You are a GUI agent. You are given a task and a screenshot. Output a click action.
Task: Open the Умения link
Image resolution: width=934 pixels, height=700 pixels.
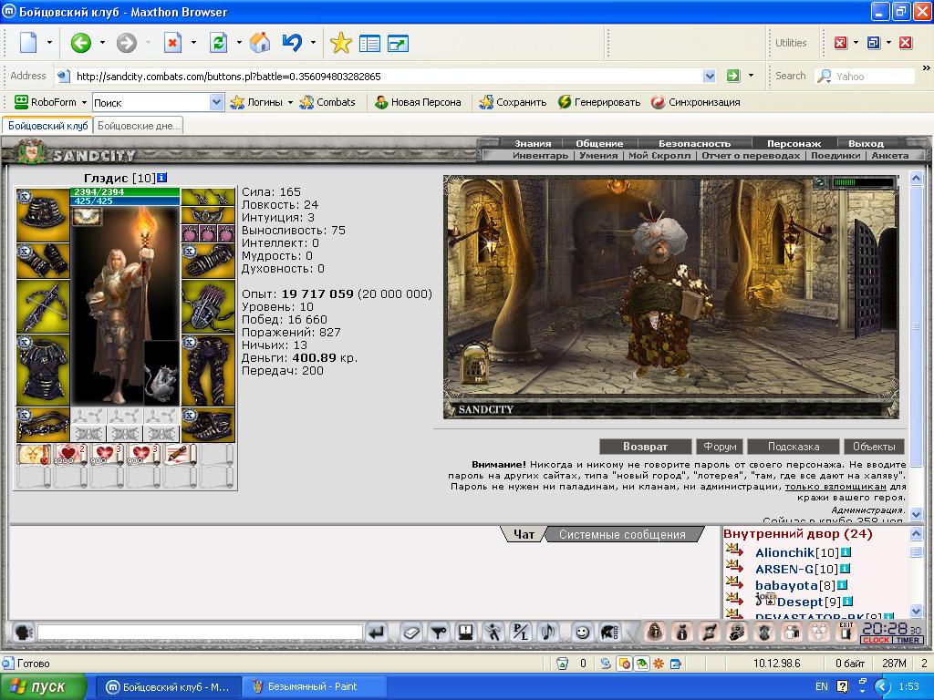(598, 155)
